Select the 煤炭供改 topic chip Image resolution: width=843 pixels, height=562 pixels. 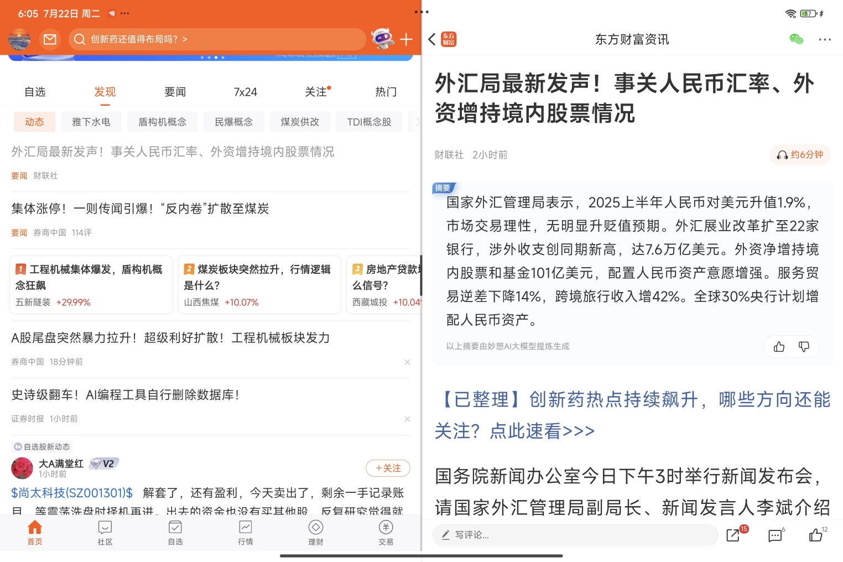point(300,122)
